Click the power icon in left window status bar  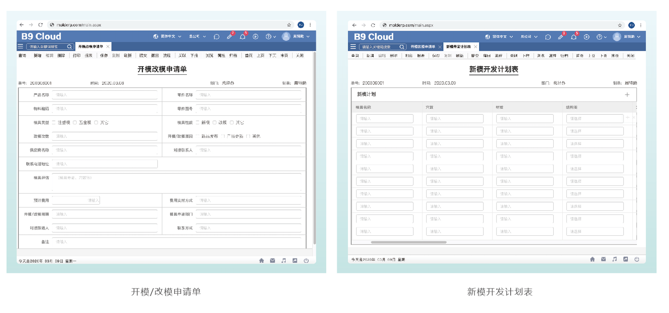pyautogui.click(x=306, y=261)
